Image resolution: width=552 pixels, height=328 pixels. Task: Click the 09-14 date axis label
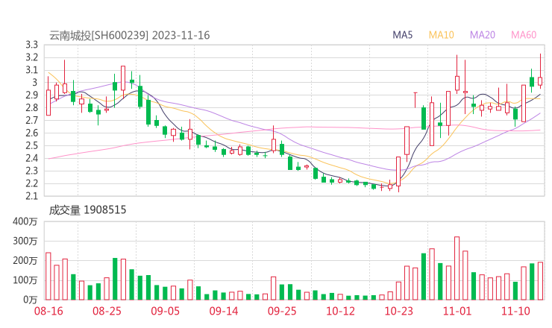point(224,311)
